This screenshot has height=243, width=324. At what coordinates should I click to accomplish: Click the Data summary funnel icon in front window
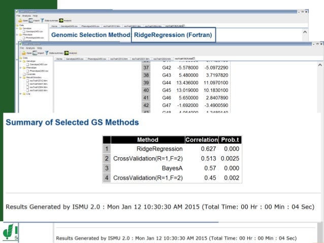click(47, 53)
